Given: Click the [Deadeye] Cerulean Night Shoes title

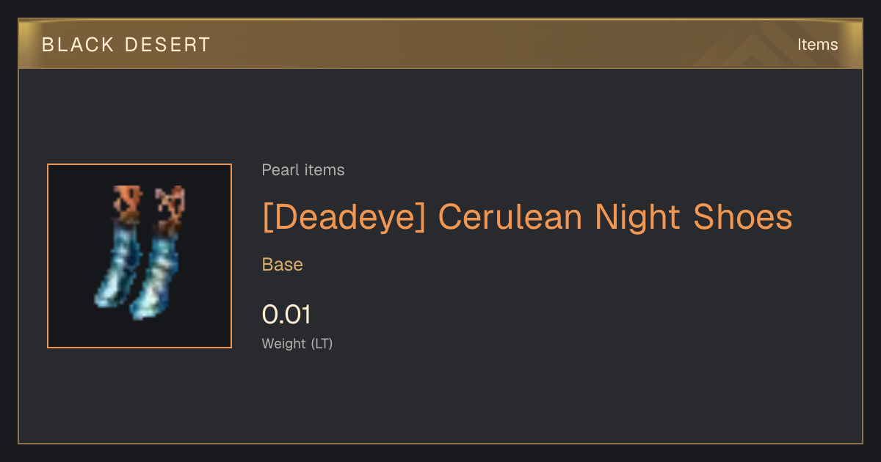Looking at the screenshot, I should (x=527, y=217).
